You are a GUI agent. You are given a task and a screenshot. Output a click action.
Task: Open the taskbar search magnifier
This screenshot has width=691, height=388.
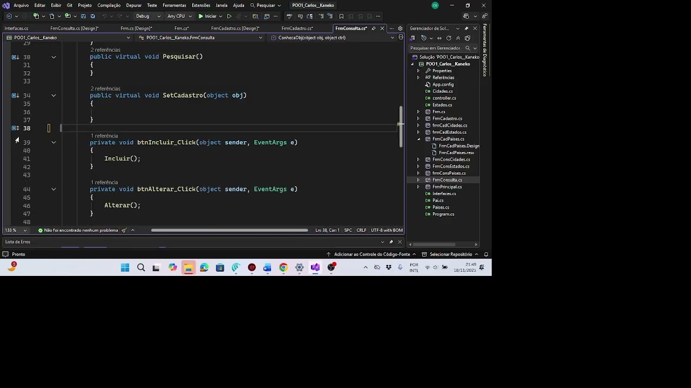[141, 267]
